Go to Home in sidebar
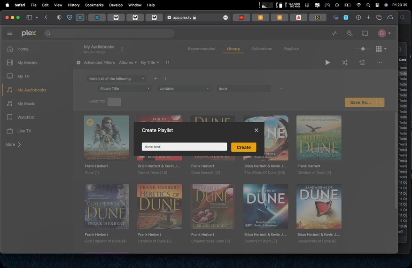Screen dimensions: 412x268 coord(23,49)
